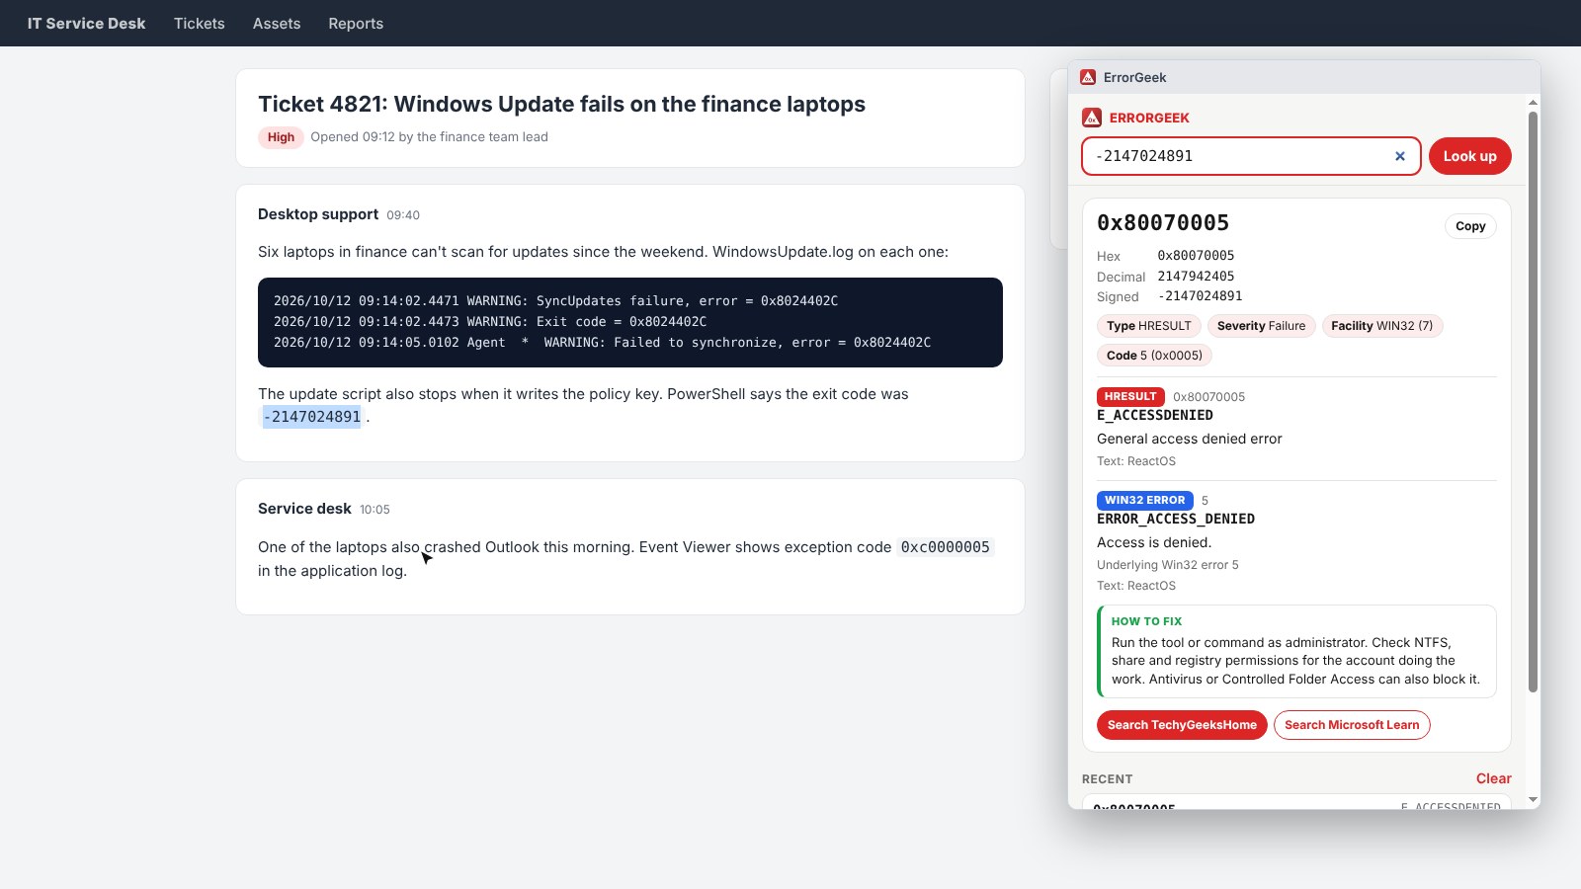This screenshot has height=889, width=1581.
Task: Click the E_ACCESSDENIED name
Action: [1155, 416]
